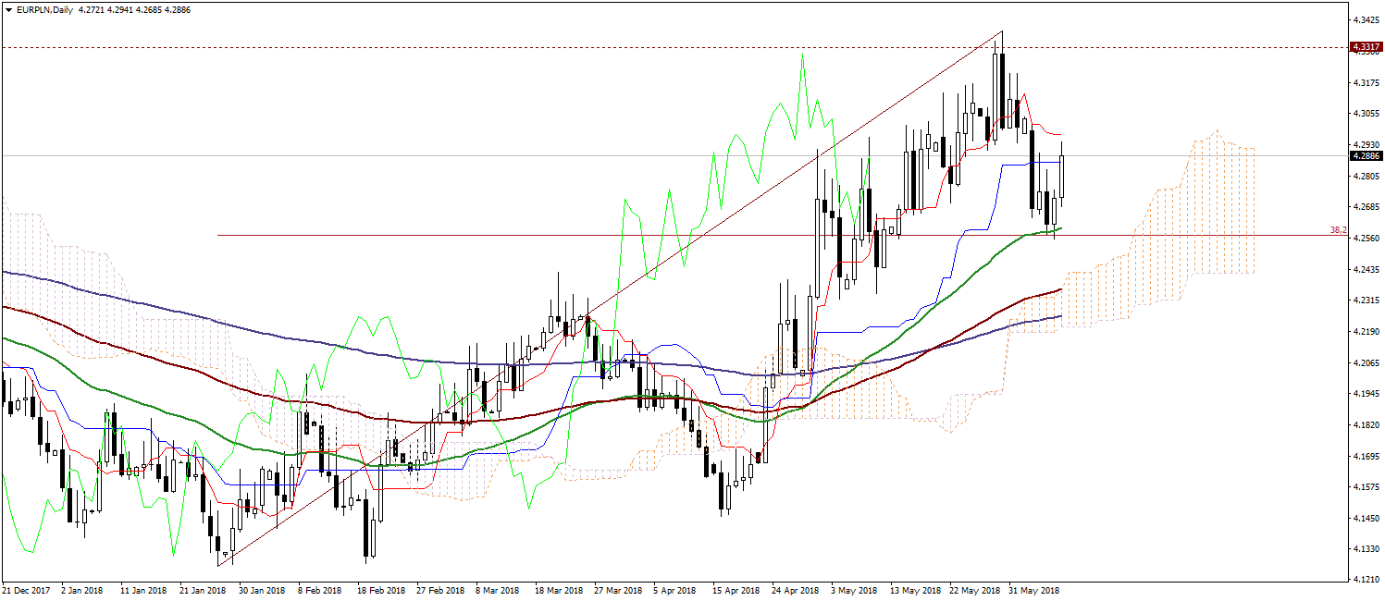
Task: Click the 4.1450 price axis label
Action: click(1366, 518)
